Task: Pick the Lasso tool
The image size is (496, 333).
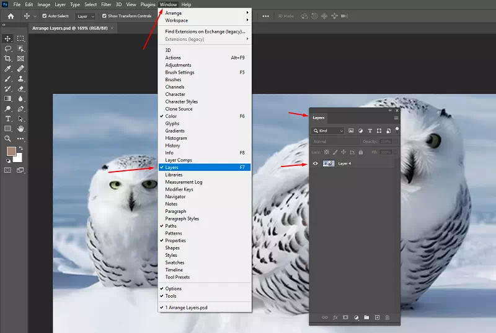Action: [8, 49]
